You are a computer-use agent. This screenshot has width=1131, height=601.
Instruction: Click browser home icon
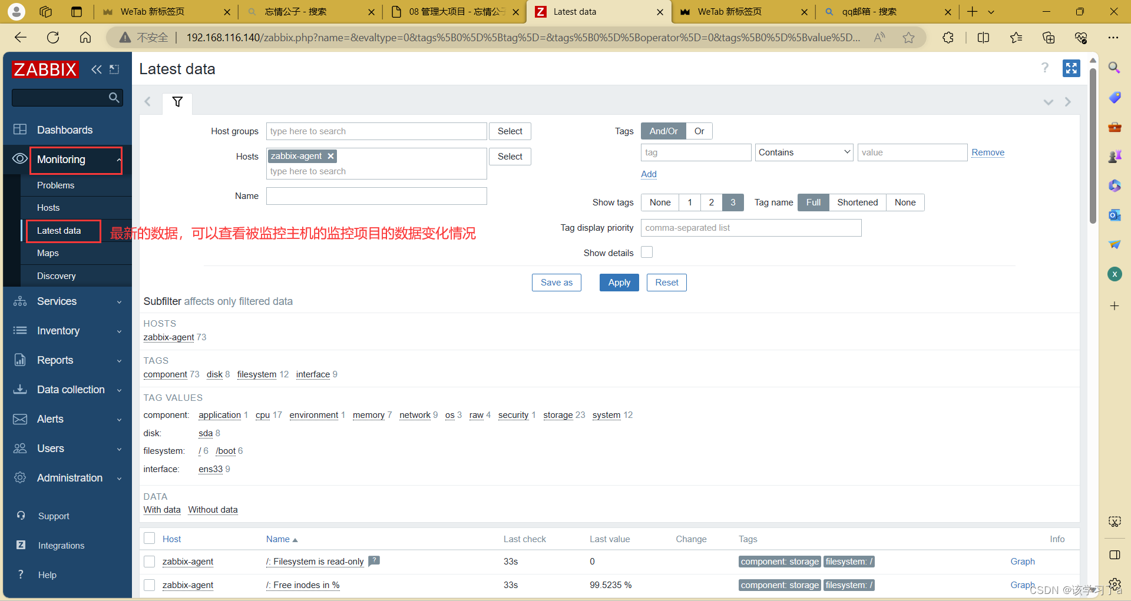coord(85,38)
